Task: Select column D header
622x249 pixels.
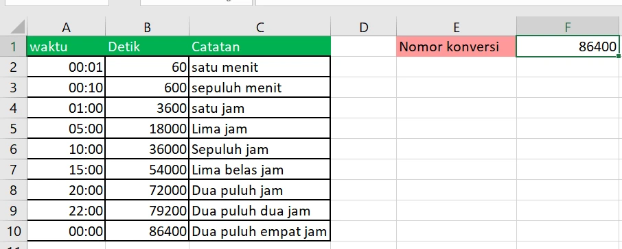Action: (x=363, y=27)
